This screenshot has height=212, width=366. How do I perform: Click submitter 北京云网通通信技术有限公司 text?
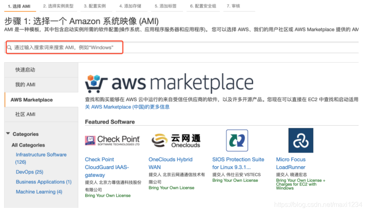[177, 178]
